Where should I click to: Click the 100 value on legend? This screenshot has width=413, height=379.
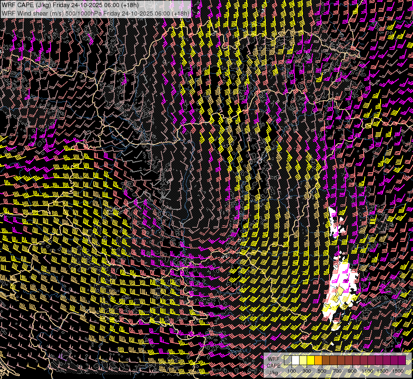coord(292,371)
